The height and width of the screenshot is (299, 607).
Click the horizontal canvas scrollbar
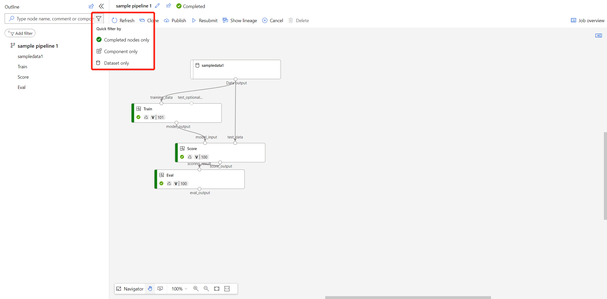tap(408, 297)
